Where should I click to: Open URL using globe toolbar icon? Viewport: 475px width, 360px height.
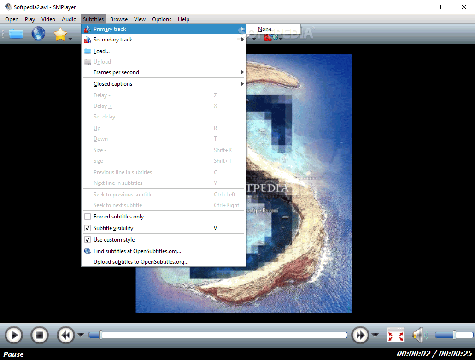pos(38,33)
